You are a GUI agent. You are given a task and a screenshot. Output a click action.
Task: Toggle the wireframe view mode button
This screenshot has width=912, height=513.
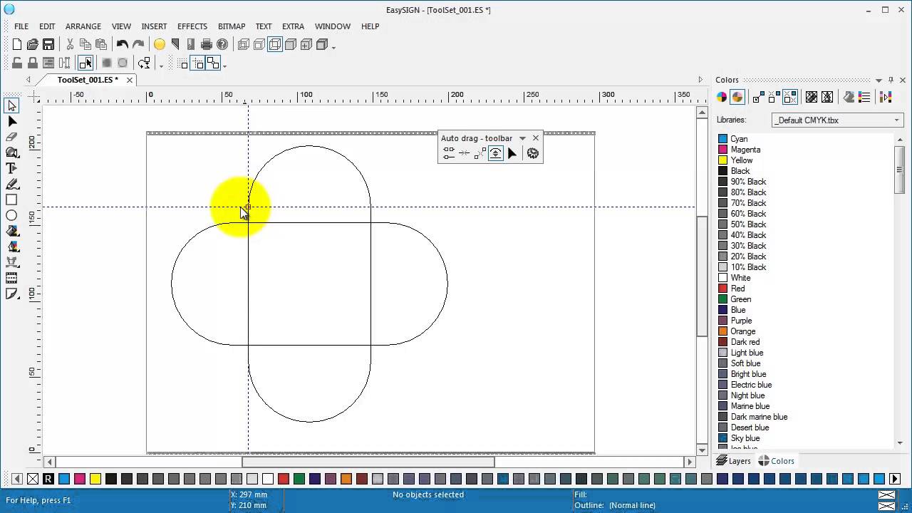(275, 45)
